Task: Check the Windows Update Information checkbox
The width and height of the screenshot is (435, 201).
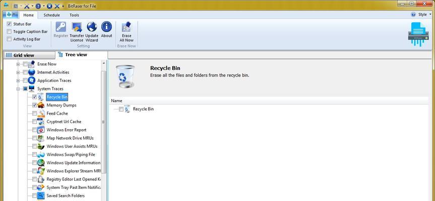Action: pyautogui.click(x=34, y=163)
